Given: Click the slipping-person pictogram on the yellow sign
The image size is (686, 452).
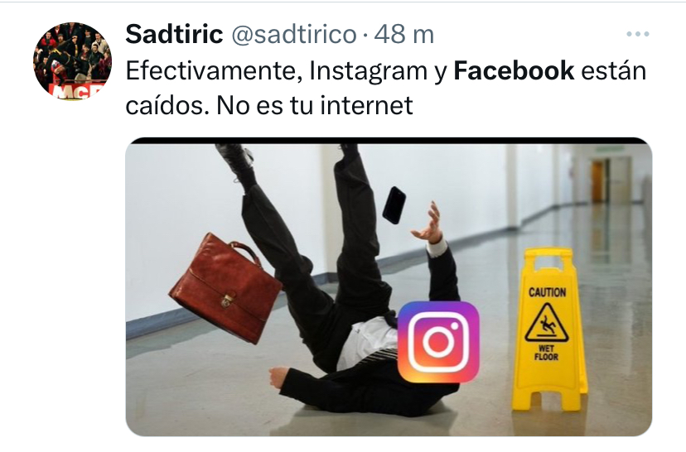Looking at the screenshot, I should pyautogui.click(x=547, y=323).
